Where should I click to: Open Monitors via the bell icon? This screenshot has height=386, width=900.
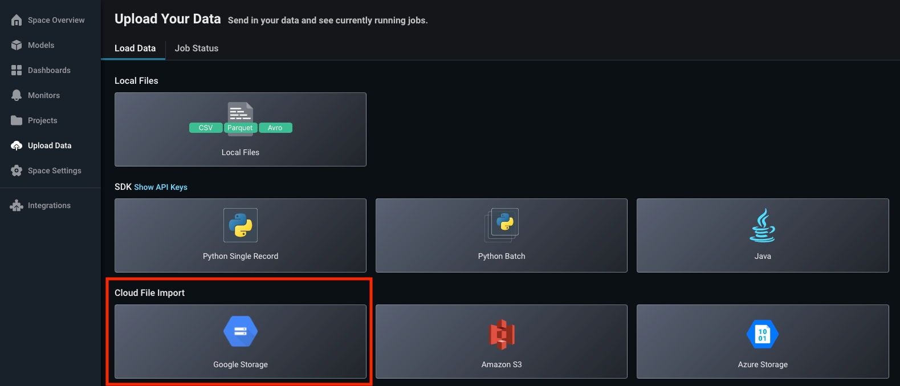(x=17, y=95)
